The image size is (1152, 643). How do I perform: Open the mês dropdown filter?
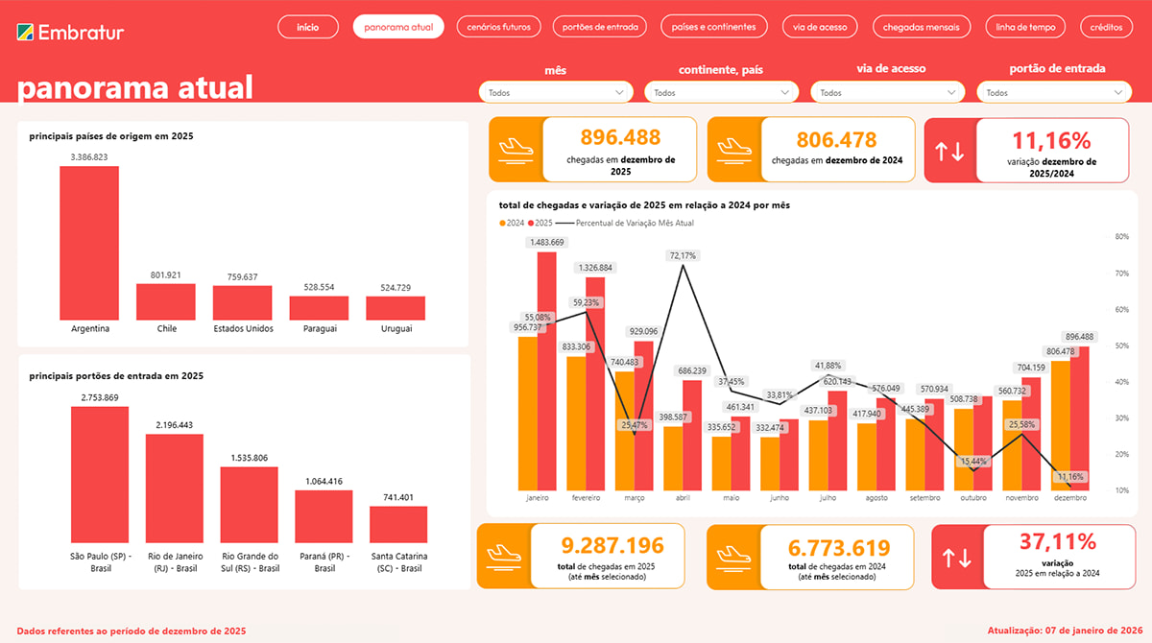(x=556, y=93)
